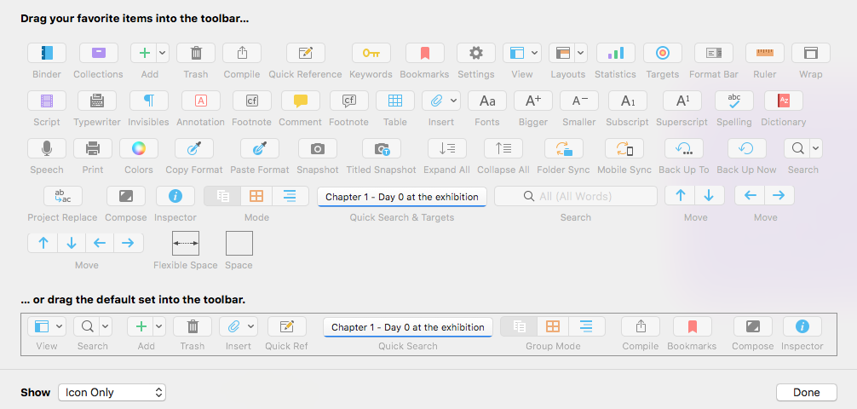Open the red Dictionary icon

point(784,101)
